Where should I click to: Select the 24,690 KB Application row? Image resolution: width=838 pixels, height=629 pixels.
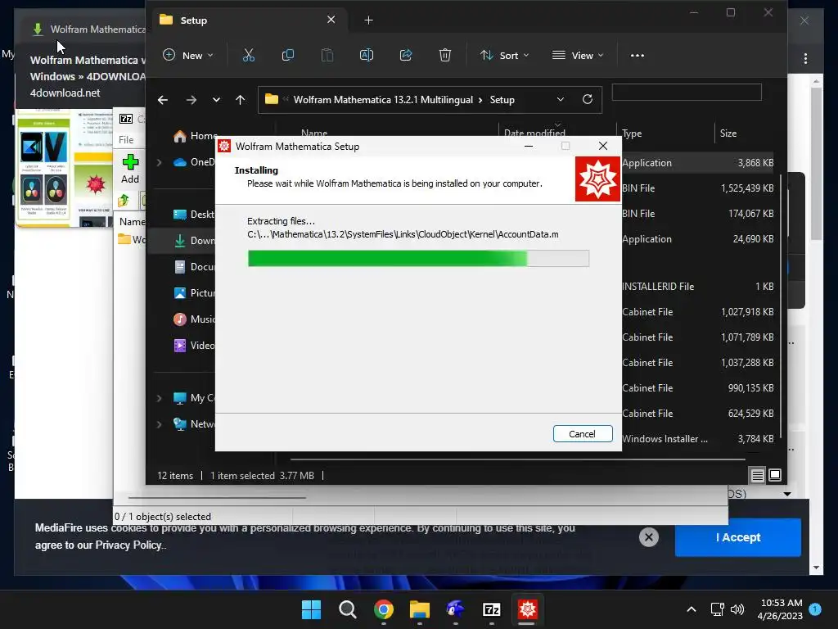(x=698, y=239)
